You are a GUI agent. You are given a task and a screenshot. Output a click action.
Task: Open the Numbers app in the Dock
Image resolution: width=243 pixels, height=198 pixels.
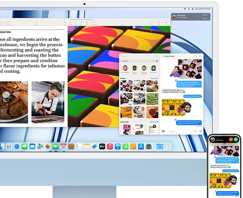coord(125,147)
